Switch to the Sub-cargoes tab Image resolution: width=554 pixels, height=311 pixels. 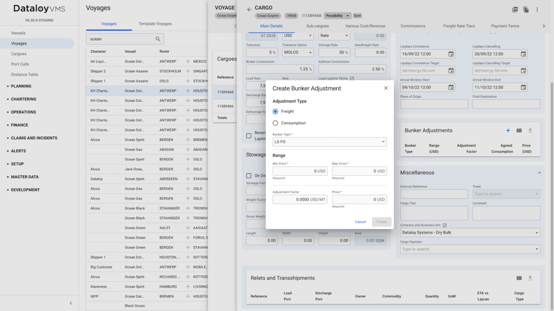pyautogui.click(x=317, y=26)
